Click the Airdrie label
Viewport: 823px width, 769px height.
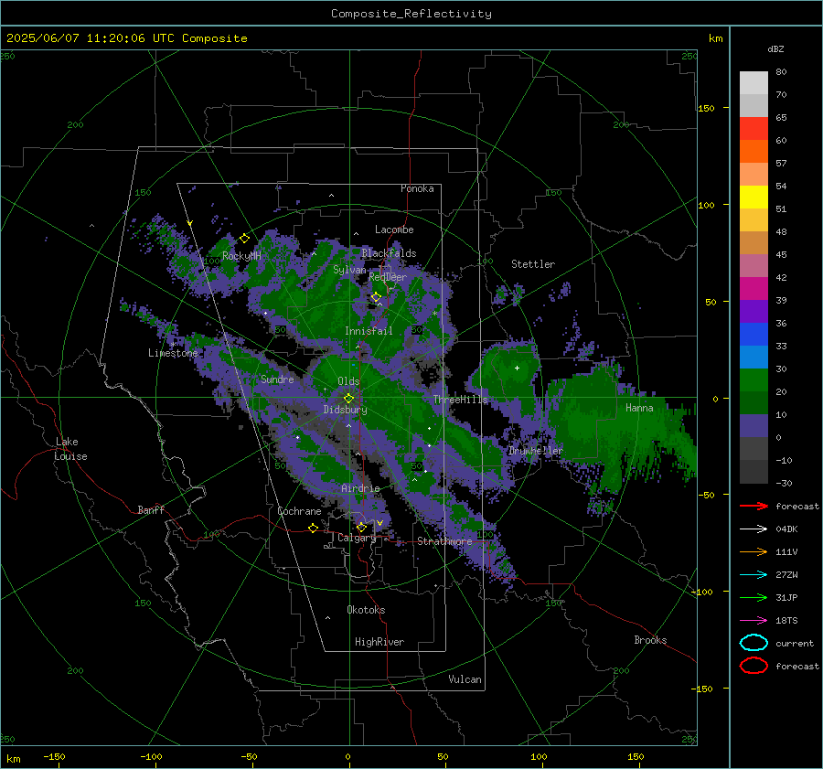[360, 488]
